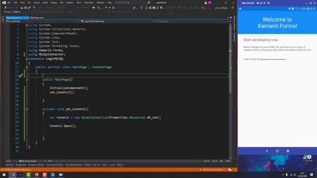
Task: Open the Exception Settings panel tab
Action: click(36, 165)
